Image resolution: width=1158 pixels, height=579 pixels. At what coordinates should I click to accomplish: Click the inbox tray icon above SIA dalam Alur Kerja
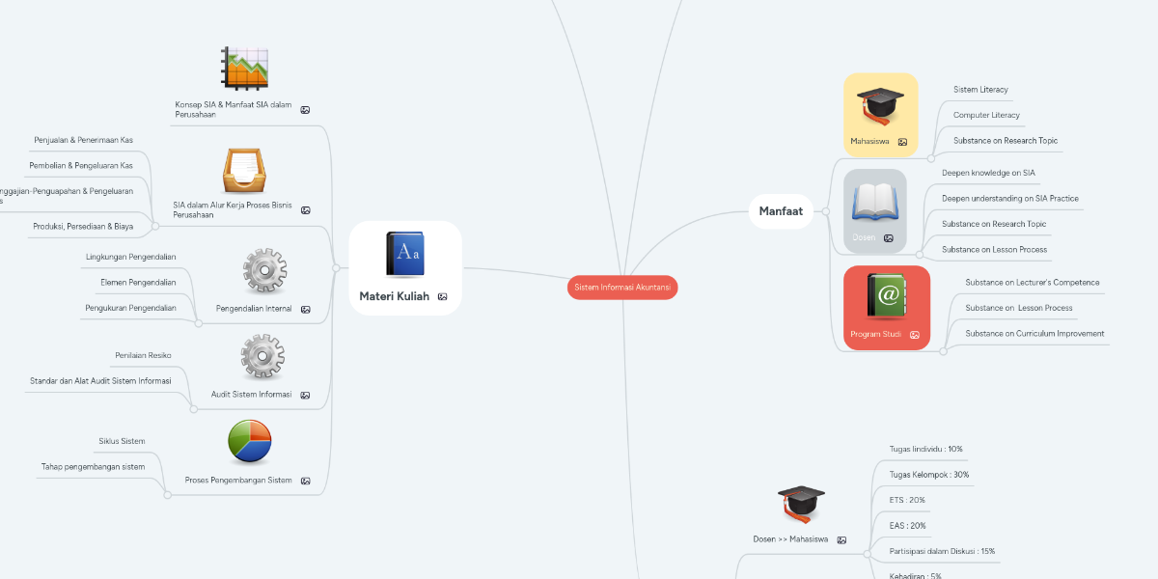pyautogui.click(x=244, y=171)
